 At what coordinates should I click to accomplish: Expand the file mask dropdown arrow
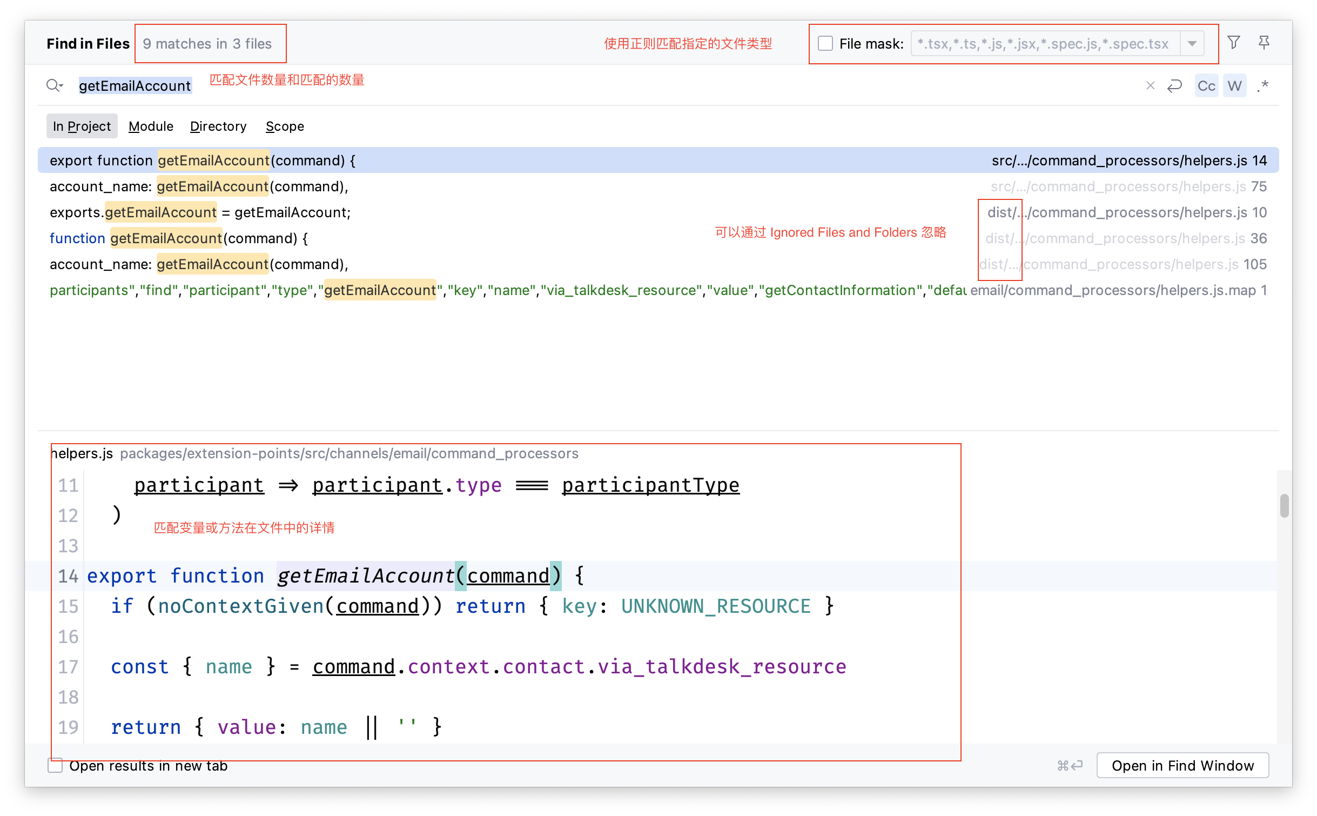click(1192, 44)
